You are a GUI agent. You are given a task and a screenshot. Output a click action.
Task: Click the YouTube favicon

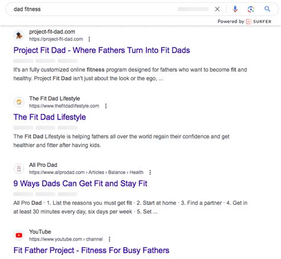coord(19,235)
